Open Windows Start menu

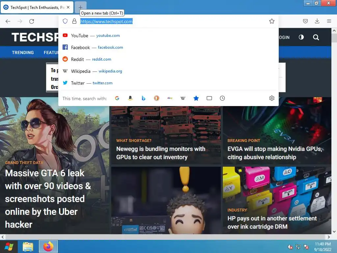(x=9, y=246)
